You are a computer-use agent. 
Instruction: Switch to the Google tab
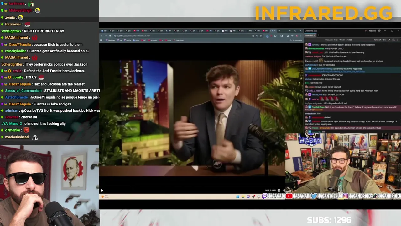[104, 31]
